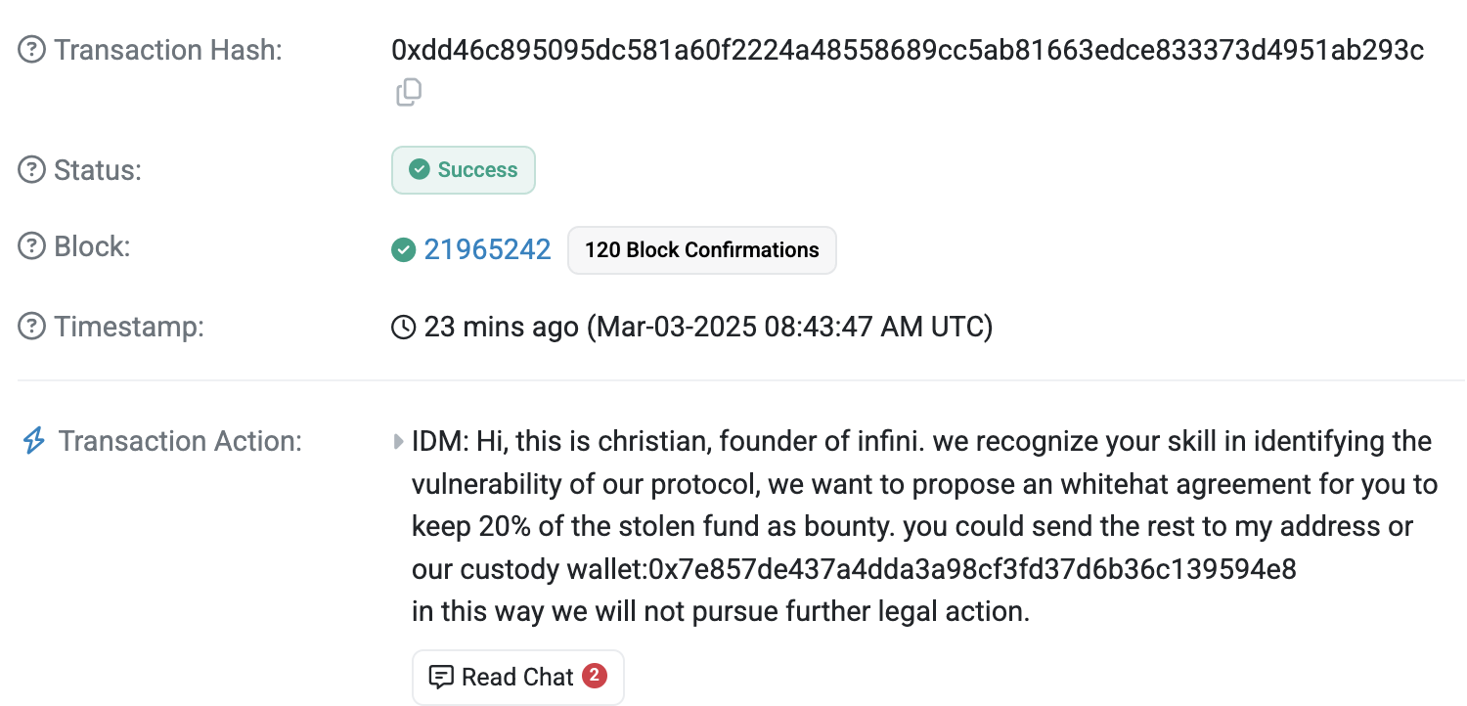Click the checkmark inside the Success badge
The width and height of the screenshot is (1467, 706).
point(420,170)
